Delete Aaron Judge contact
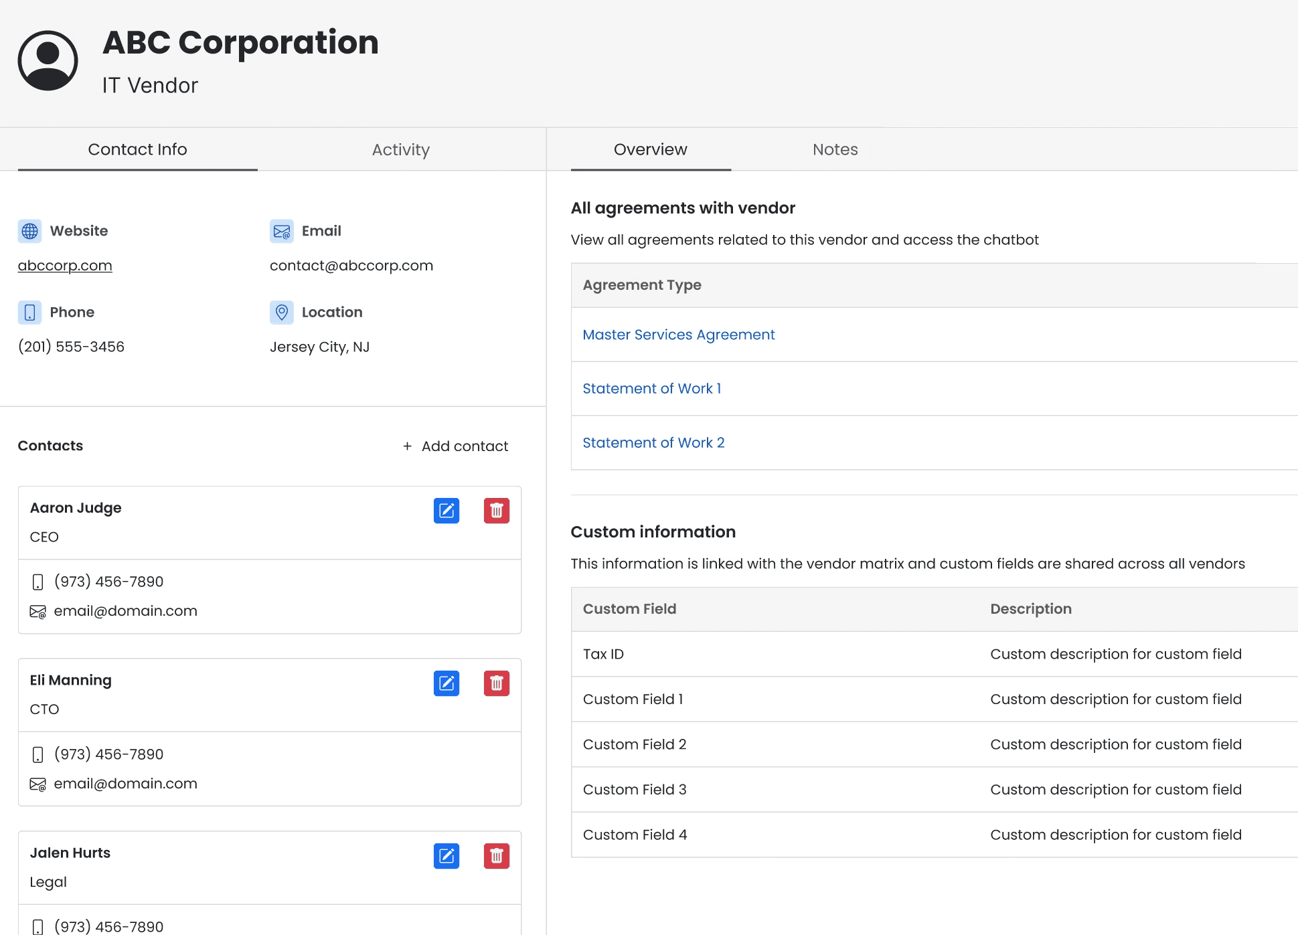 point(496,511)
